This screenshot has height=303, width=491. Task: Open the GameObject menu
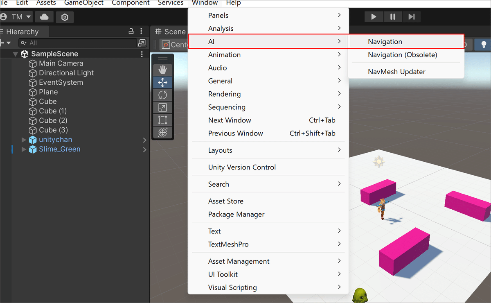[x=84, y=3]
